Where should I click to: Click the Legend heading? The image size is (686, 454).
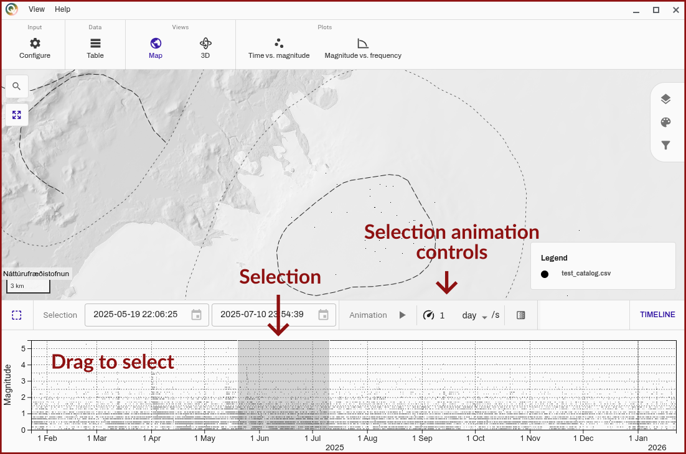click(554, 258)
